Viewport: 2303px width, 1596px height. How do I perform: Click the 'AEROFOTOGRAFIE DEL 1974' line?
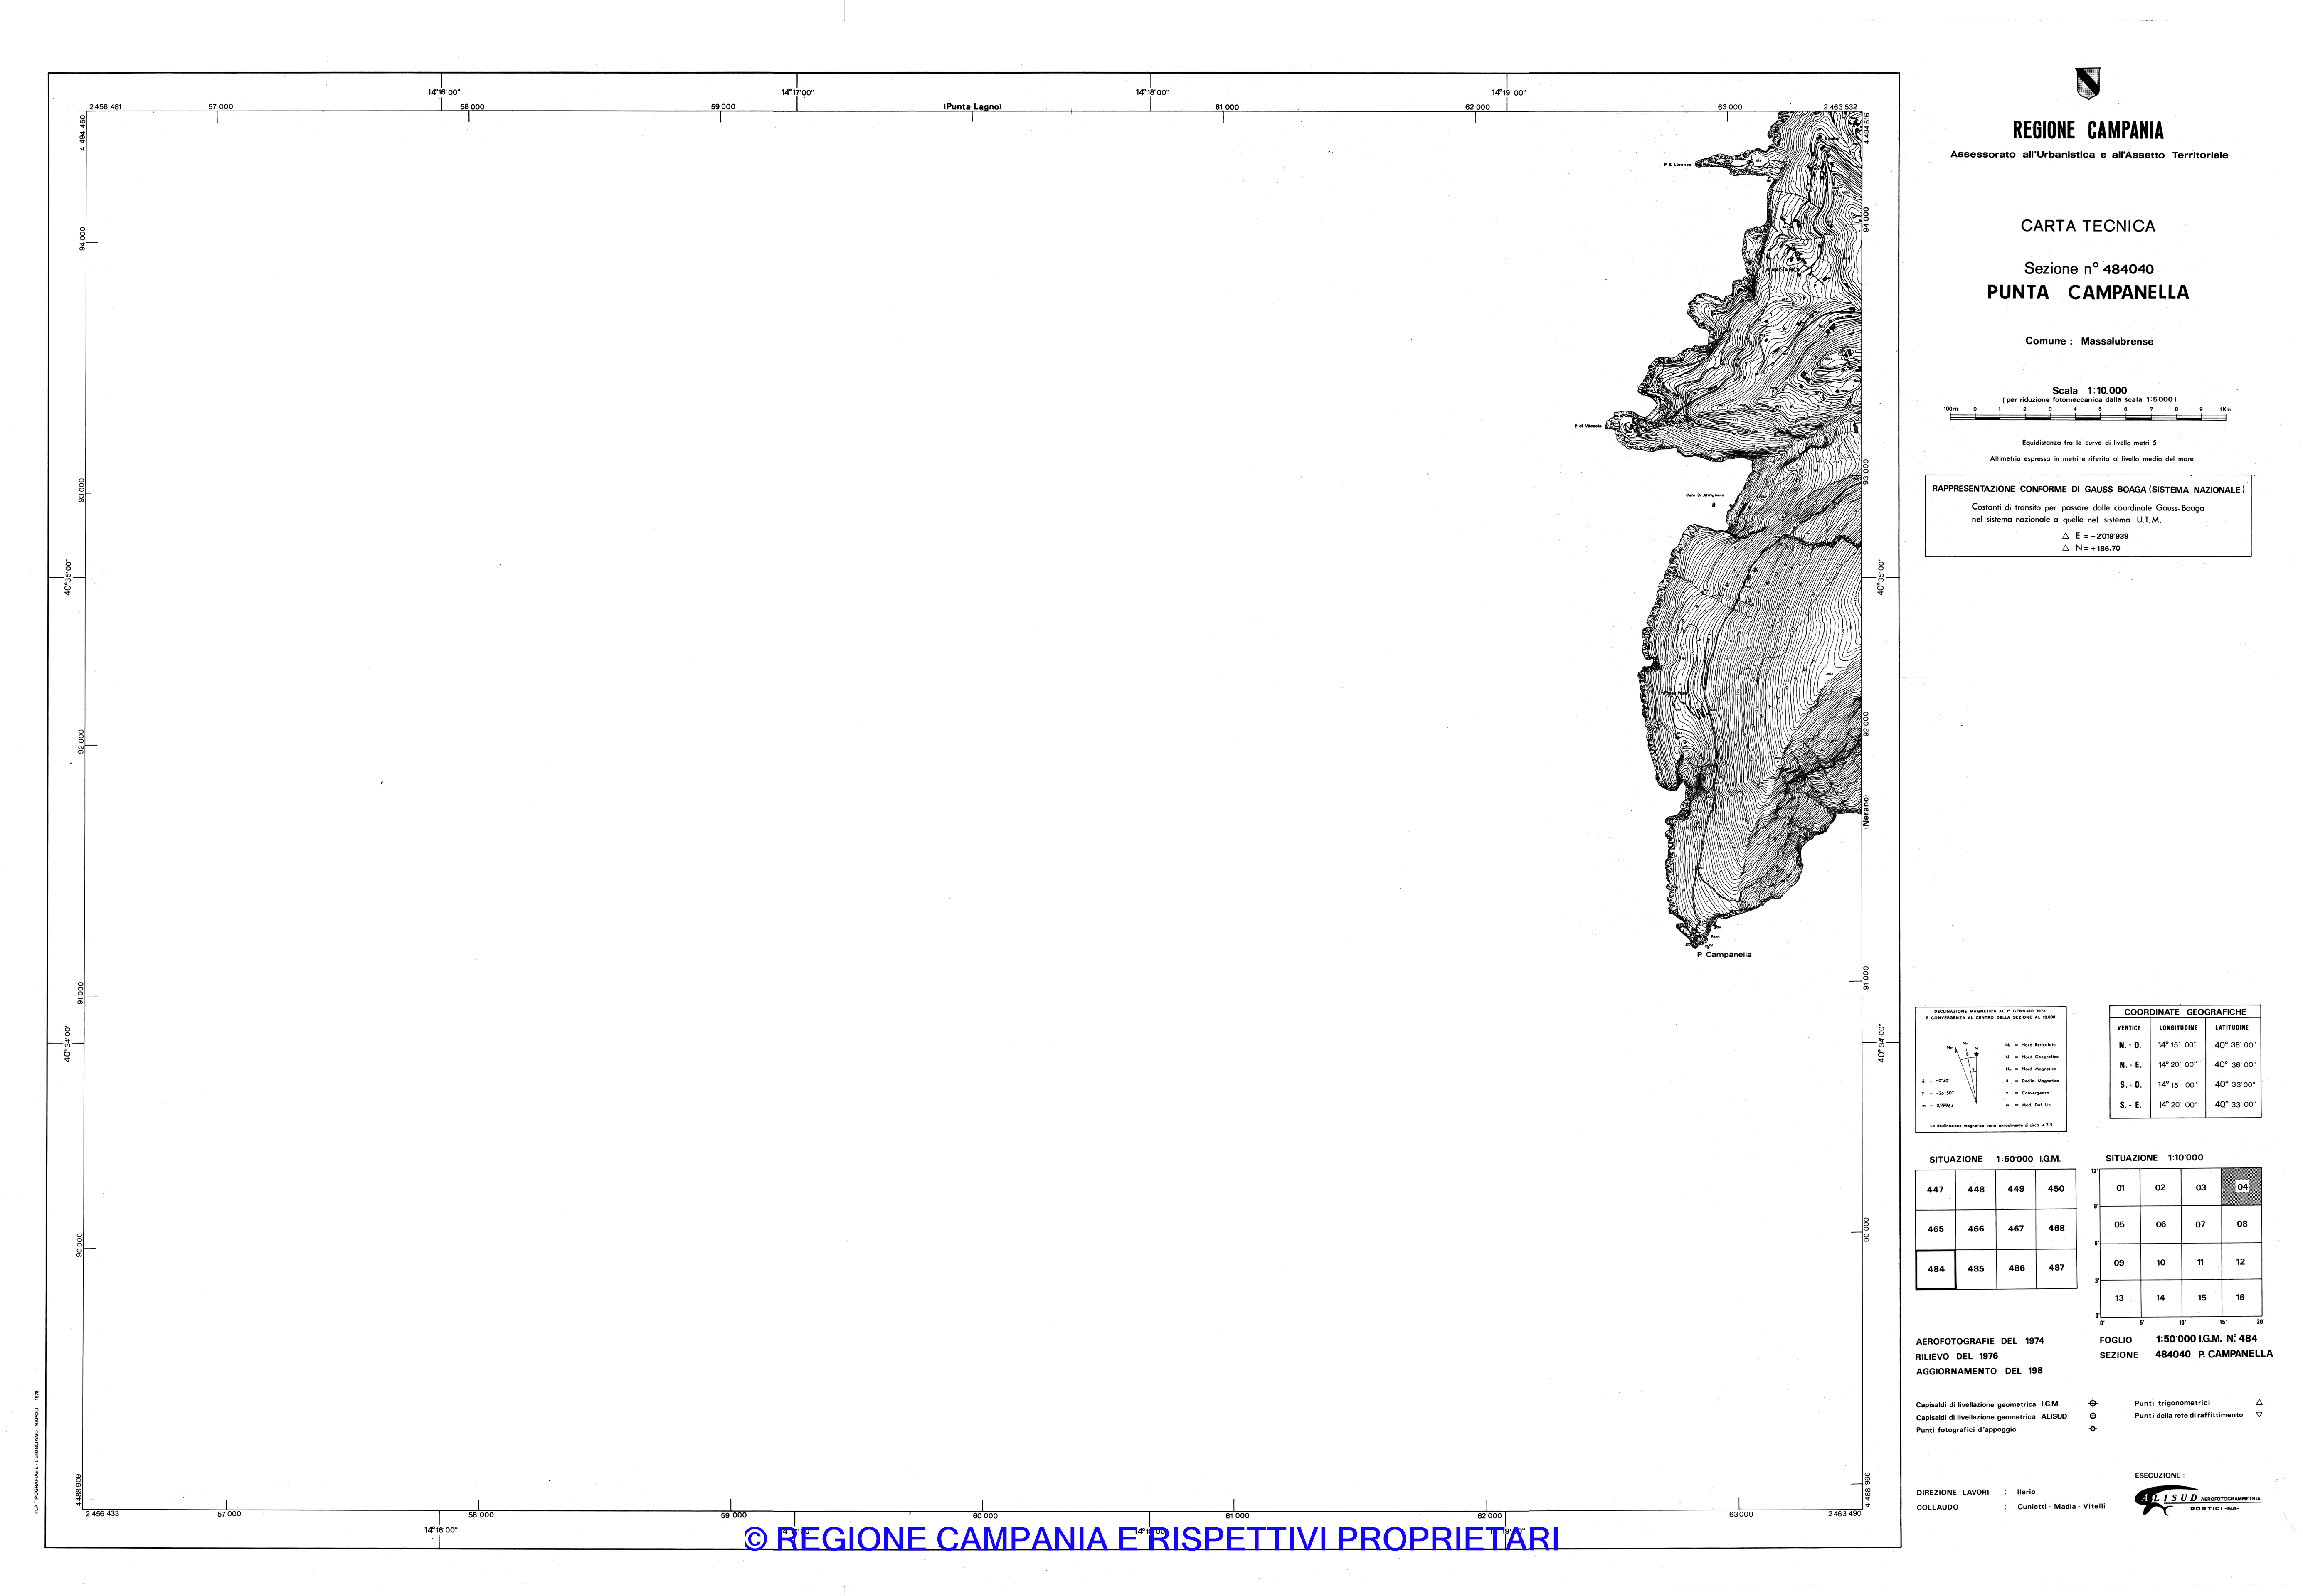[x=1980, y=1341]
